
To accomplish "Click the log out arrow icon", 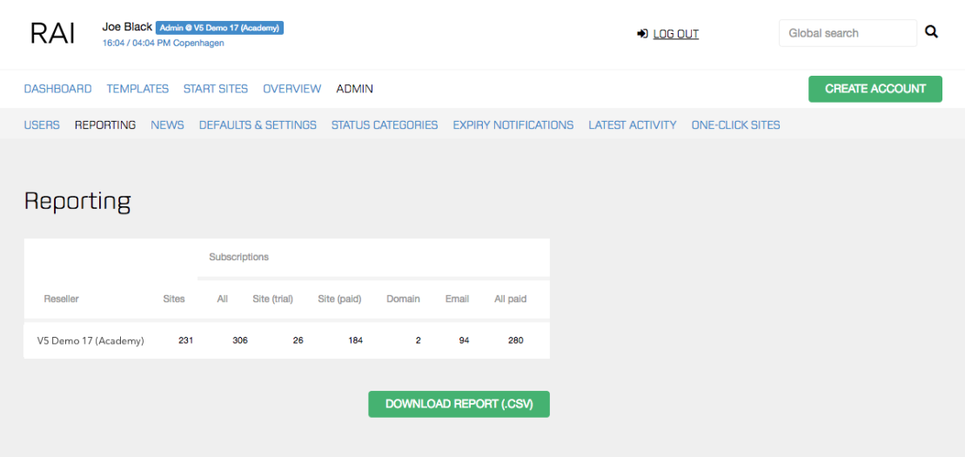I will click(642, 34).
